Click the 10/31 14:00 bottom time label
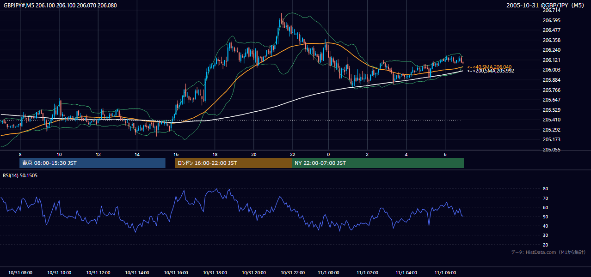The width and height of the screenshot is (591, 277). 137,273
